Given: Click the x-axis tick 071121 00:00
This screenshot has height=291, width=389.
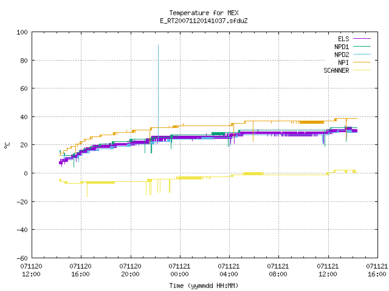Looking at the screenshot, I should click(x=179, y=270).
